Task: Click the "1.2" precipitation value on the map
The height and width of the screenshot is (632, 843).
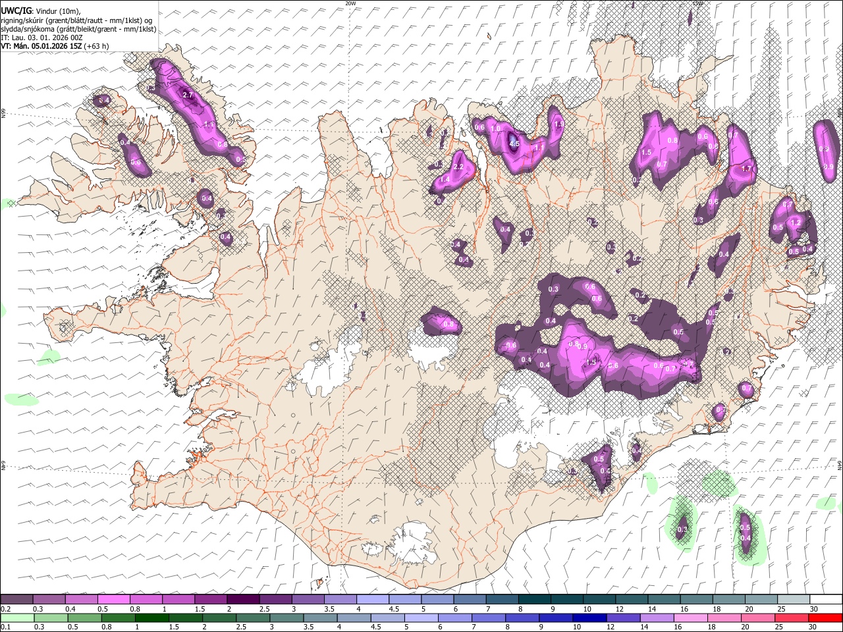Action: 795,223
